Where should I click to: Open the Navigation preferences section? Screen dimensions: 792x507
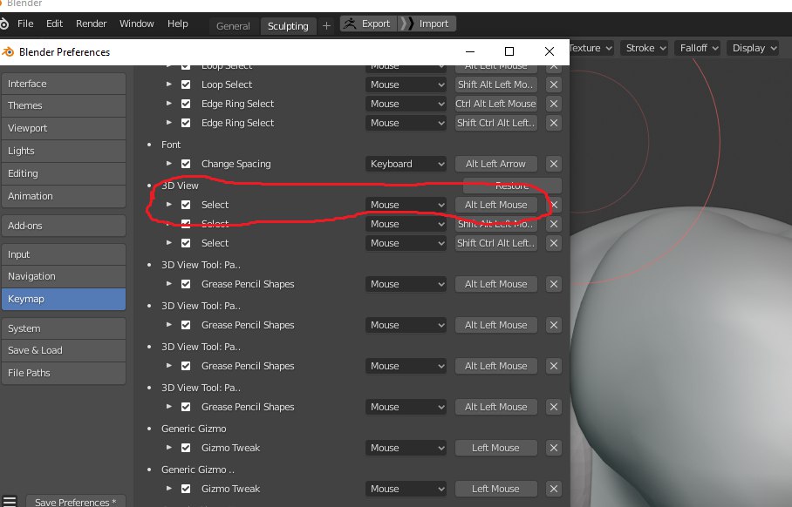64,276
